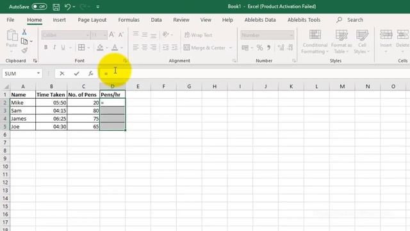The image size is (410, 231).
Task: Open Customize Quick Access Toolbar dropdown
Action: tap(98, 7)
